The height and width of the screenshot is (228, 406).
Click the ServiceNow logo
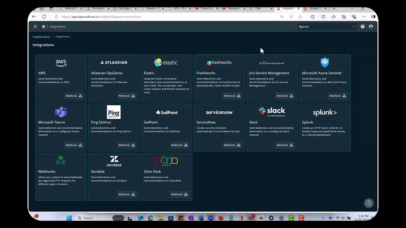(219, 112)
